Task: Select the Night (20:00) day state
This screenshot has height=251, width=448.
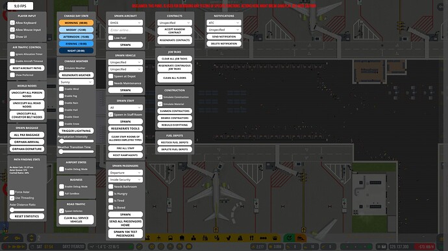Action: click(x=76, y=50)
